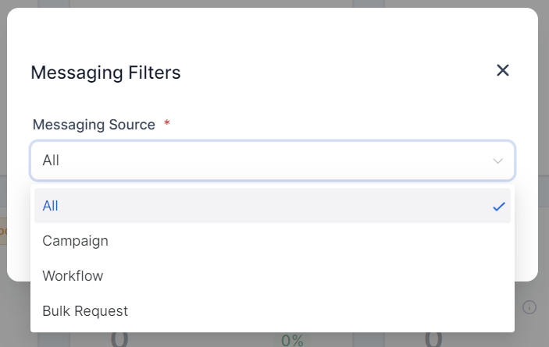Collapse the Messaging Source combo box

pyautogui.click(x=272, y=161)
